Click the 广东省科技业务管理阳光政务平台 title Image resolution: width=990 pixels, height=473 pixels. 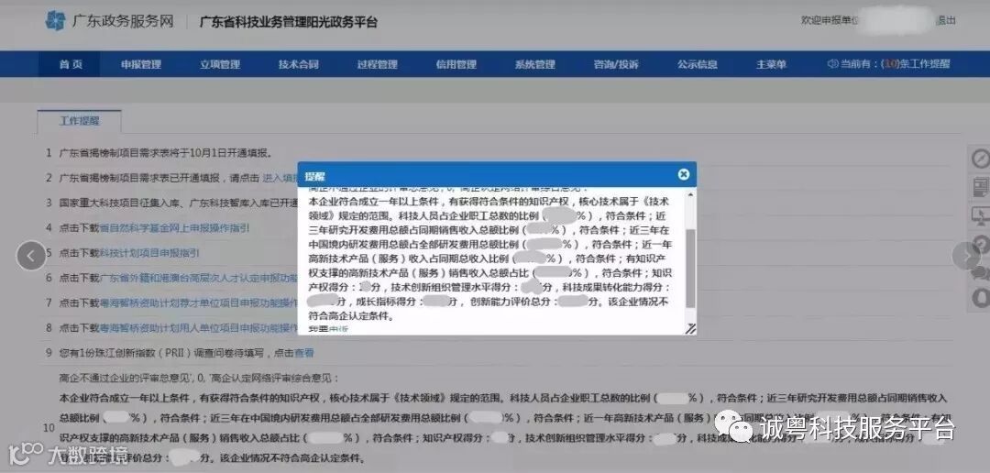(289, 21)
